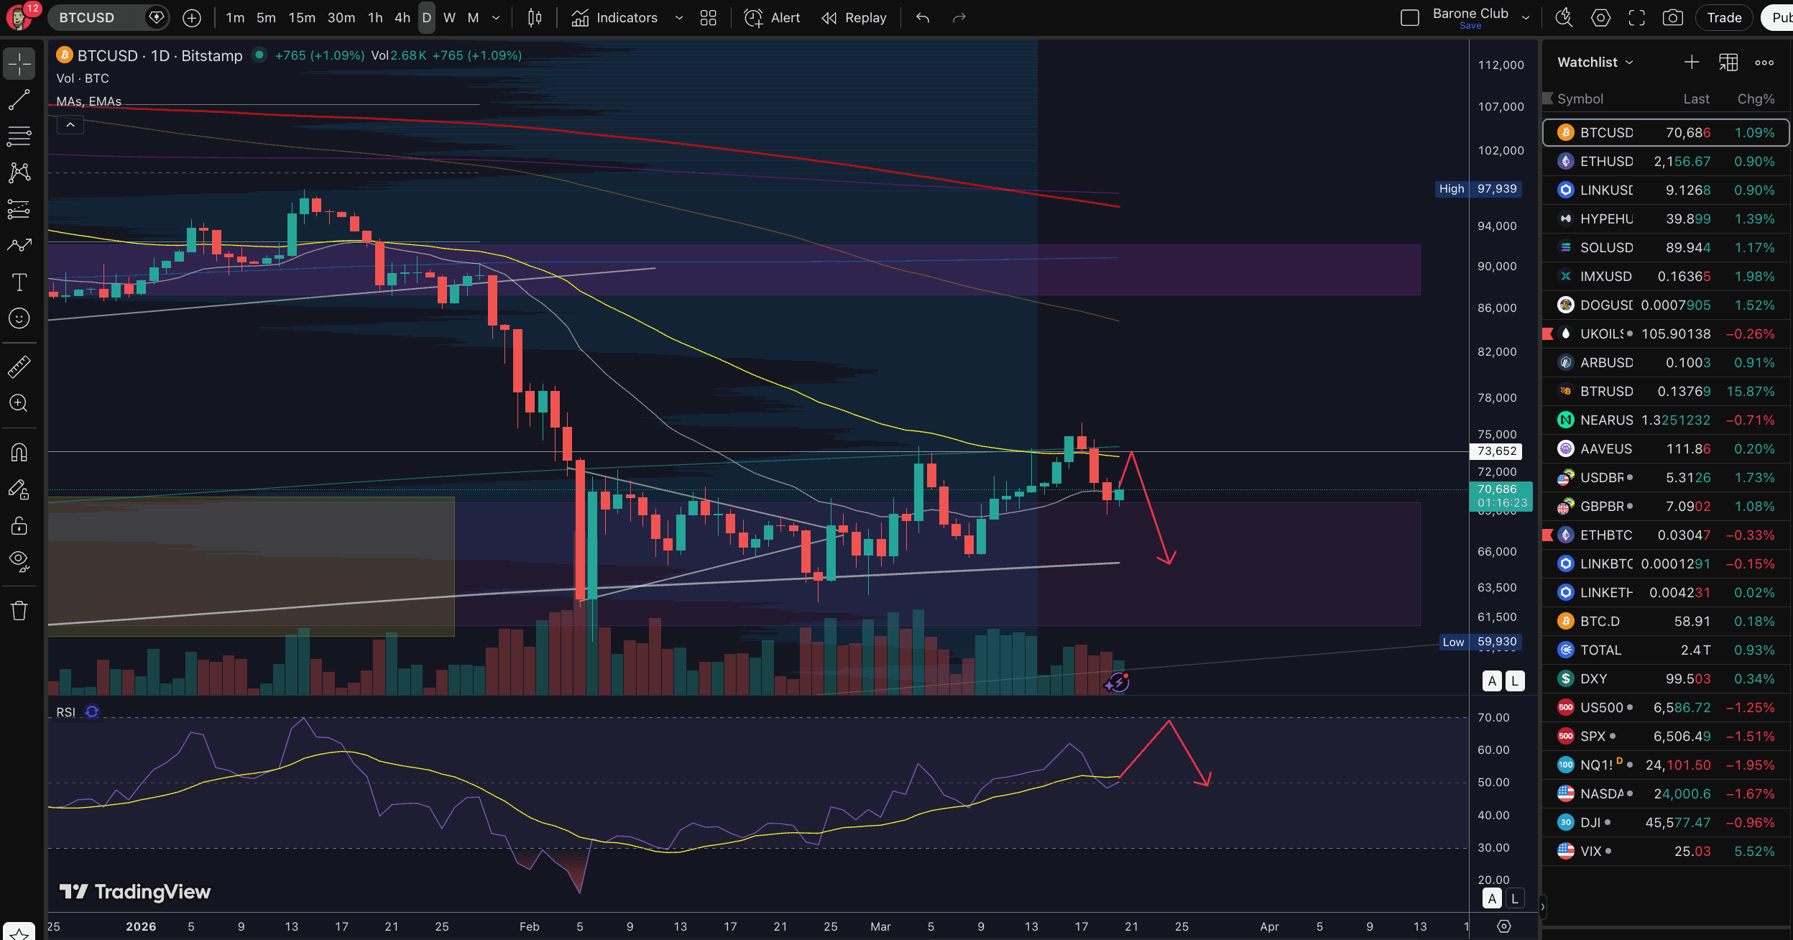Viewport: 1793px width, 940px height.
Task: Remove drawings using the trash icon
Action: coord(19,609)
